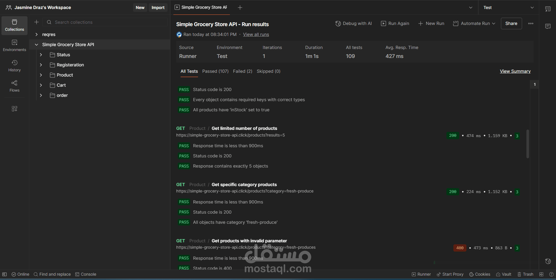
Task: Open Trash from the status bar
Action: pos(525,274)
